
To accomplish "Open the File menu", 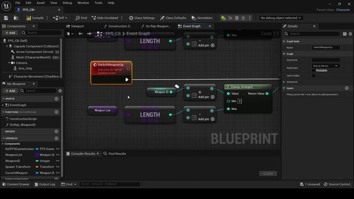I will pyautogui.click(x=18, y=3).
